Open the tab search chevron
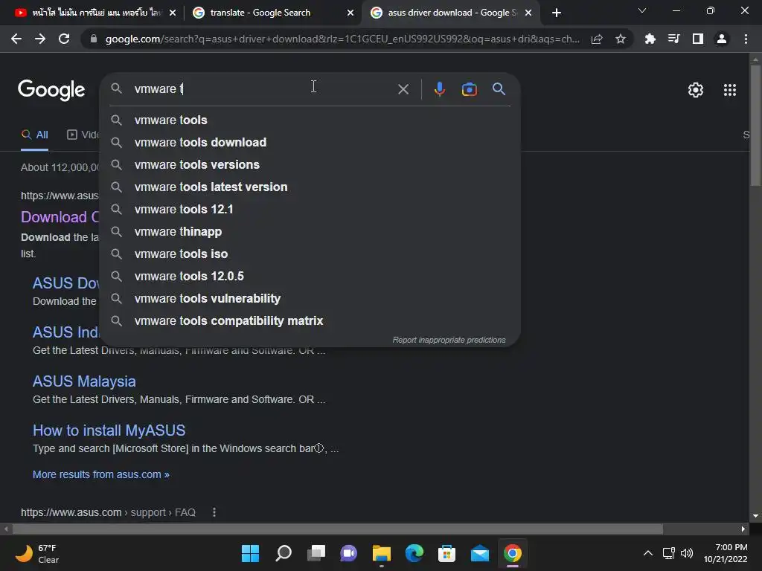762x571 pixels. [x=642, y=10]
